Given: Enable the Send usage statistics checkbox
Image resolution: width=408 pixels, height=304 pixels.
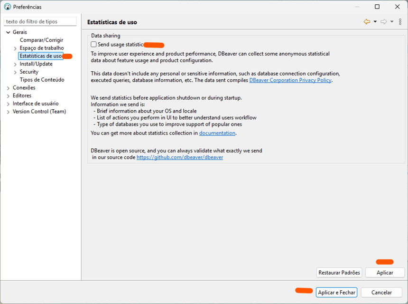Looking at the screenshot, I should point(94,45).
